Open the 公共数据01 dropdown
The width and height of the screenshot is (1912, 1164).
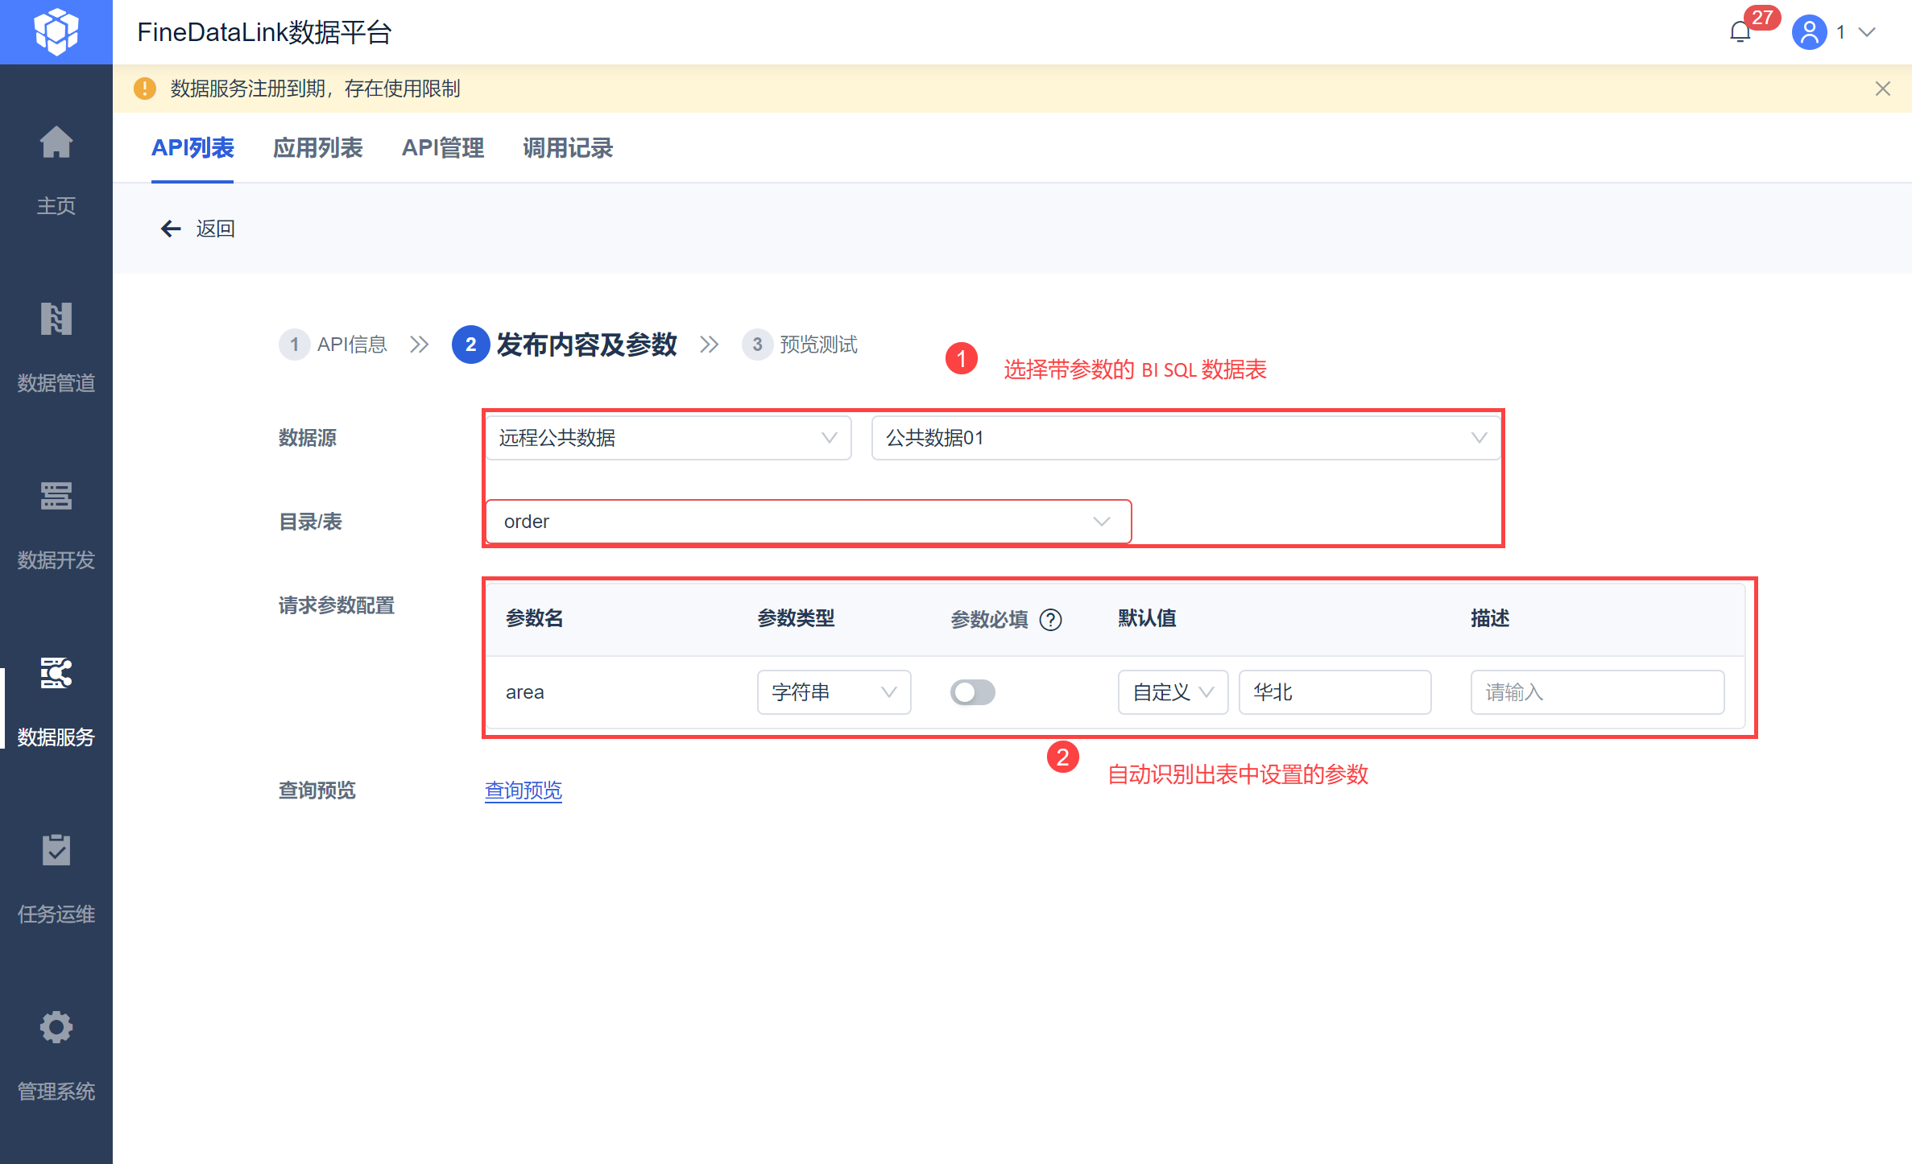[1186, 438]
